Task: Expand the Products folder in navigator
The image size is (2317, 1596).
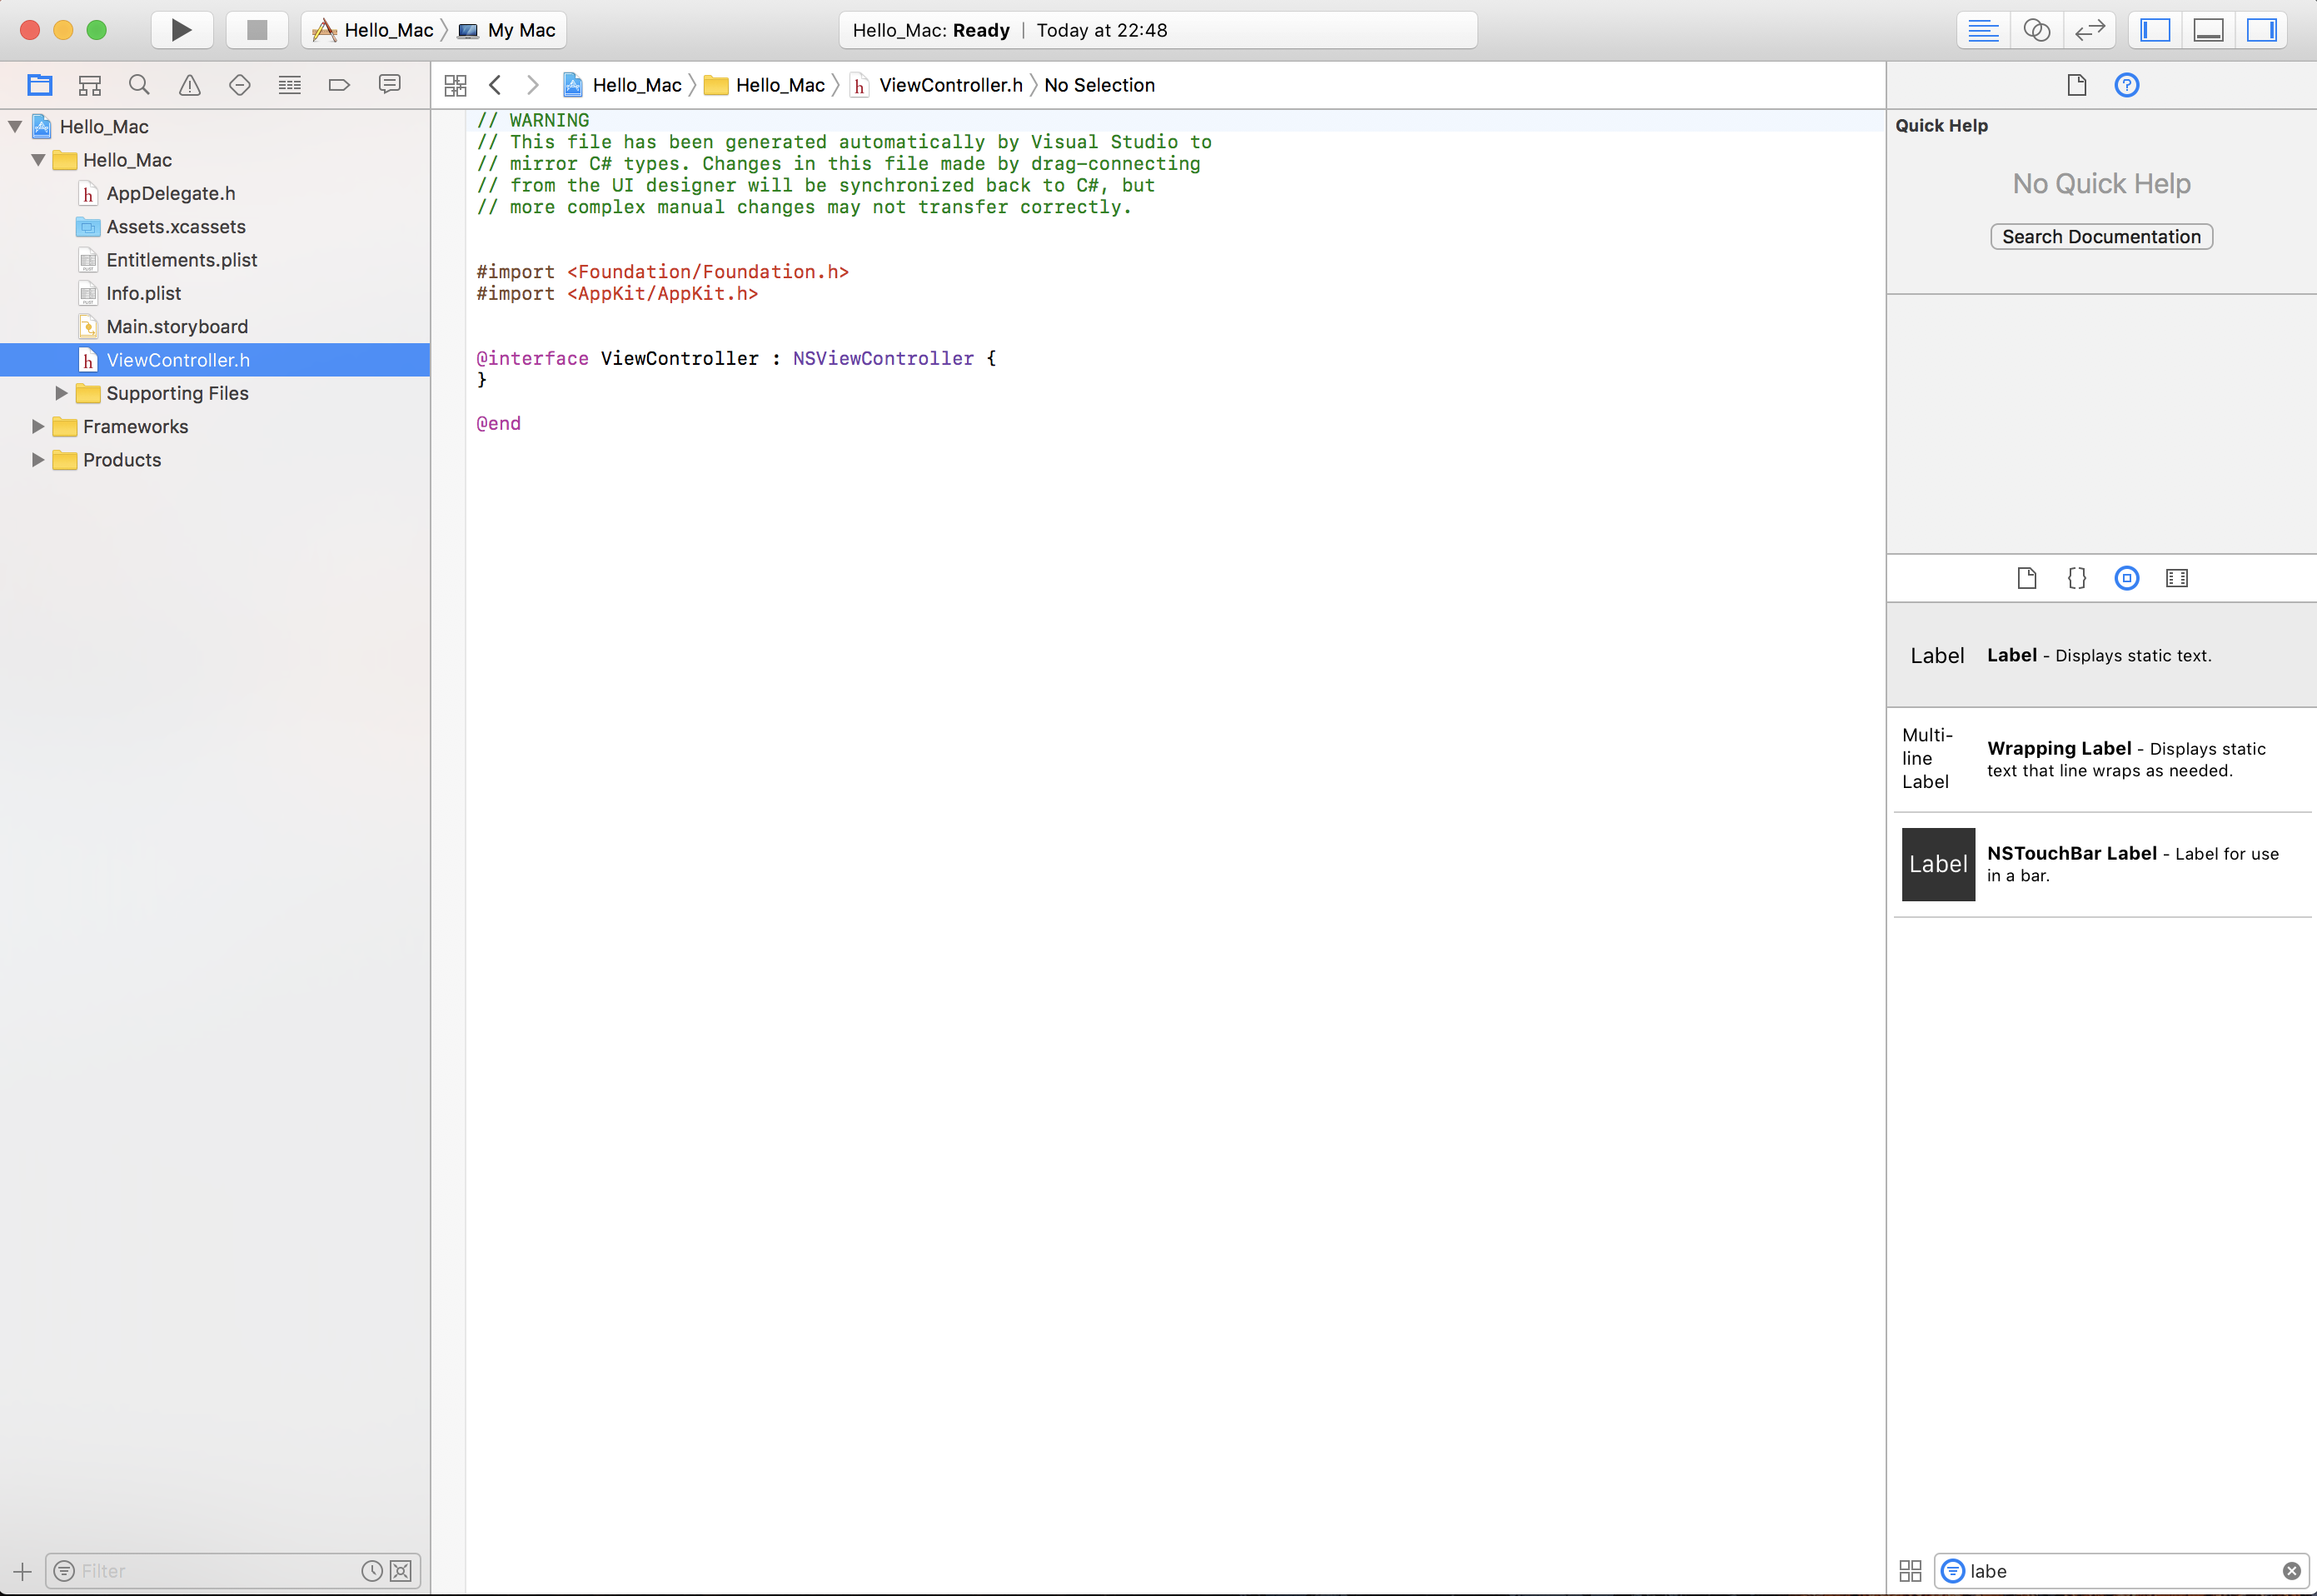Action: coord(39,458)
